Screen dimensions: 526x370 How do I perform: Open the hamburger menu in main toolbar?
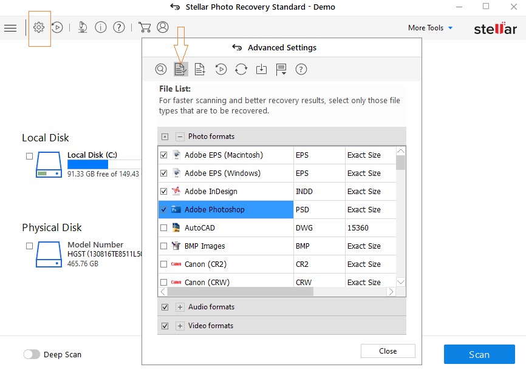(x=10, y=28)
